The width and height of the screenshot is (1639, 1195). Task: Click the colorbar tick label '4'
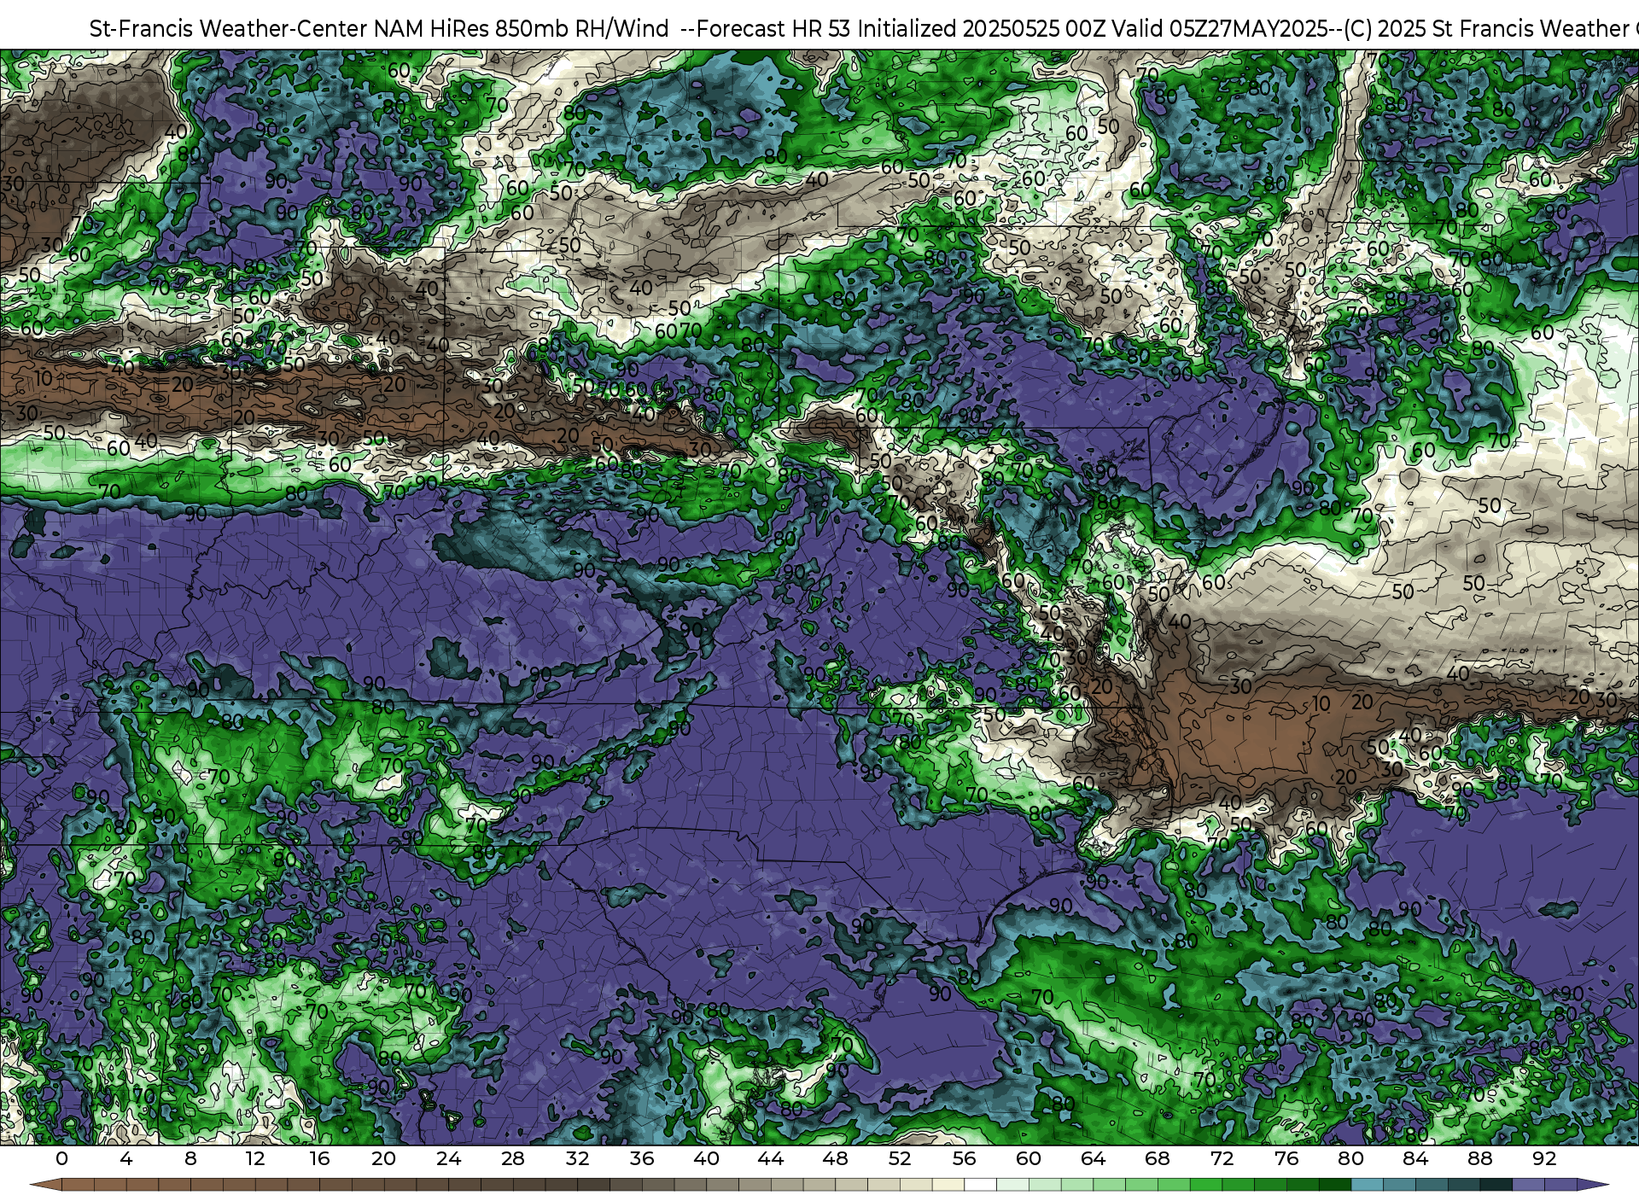[x=126, y=1158]
